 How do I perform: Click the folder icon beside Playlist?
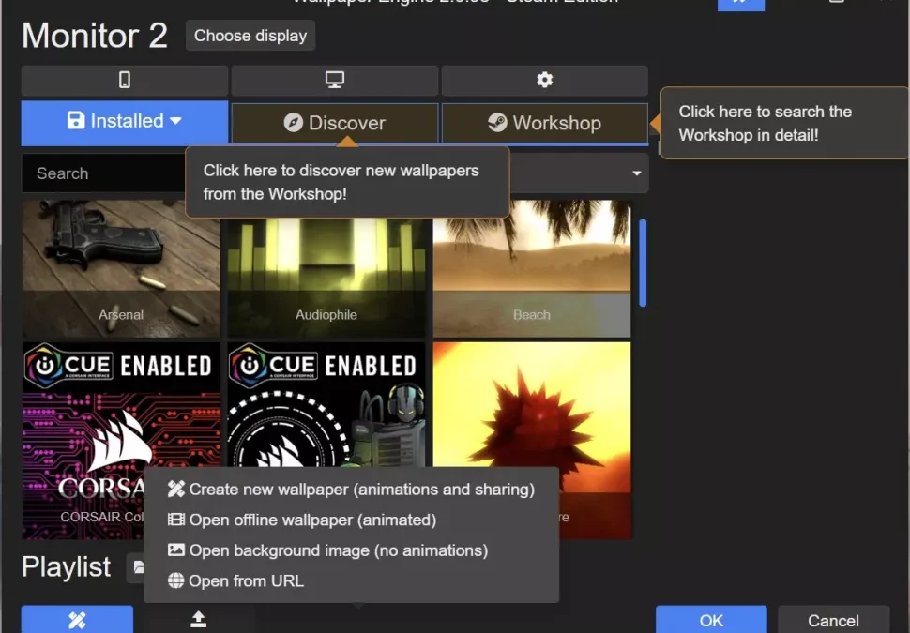tap(138, 567)
